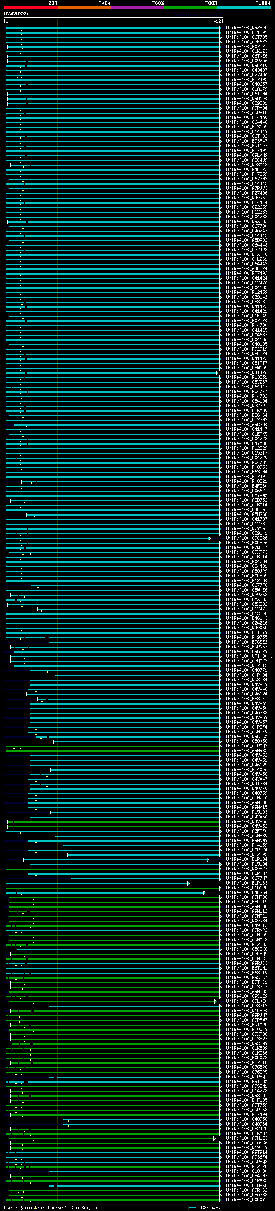Select hit UniRef100_A9NPD6
The width and height of the screenshot is (275, 1211).
pos(247,897)
